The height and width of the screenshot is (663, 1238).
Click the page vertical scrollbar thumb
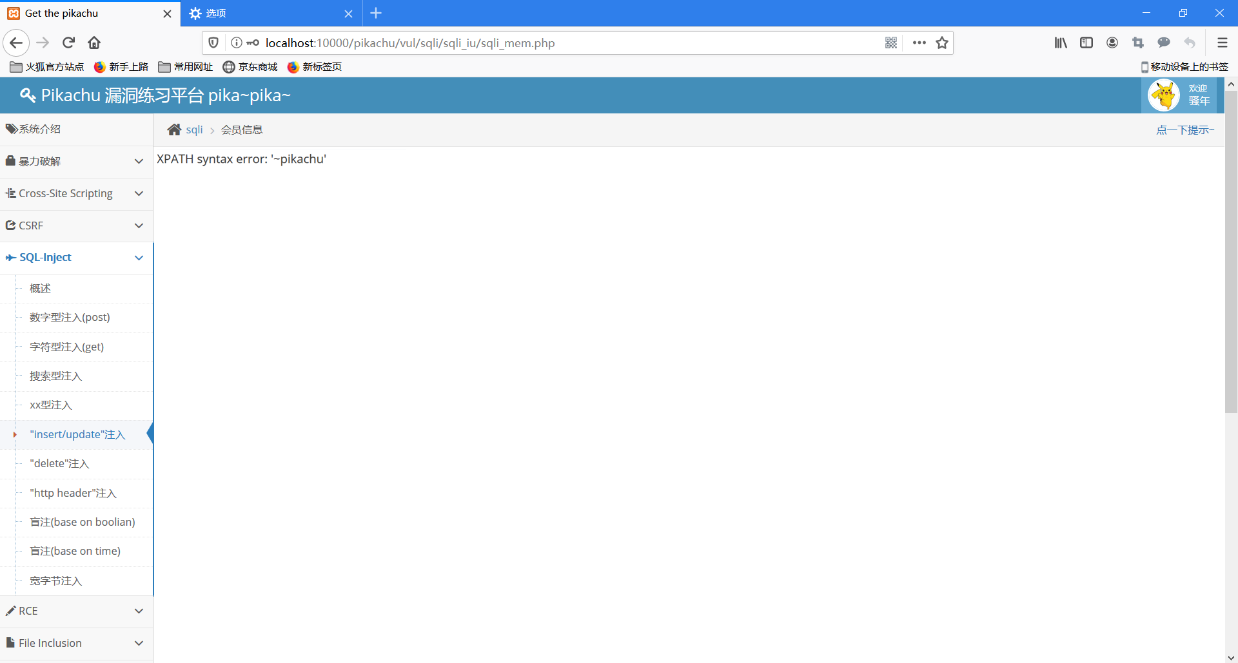coord(1231,251)
